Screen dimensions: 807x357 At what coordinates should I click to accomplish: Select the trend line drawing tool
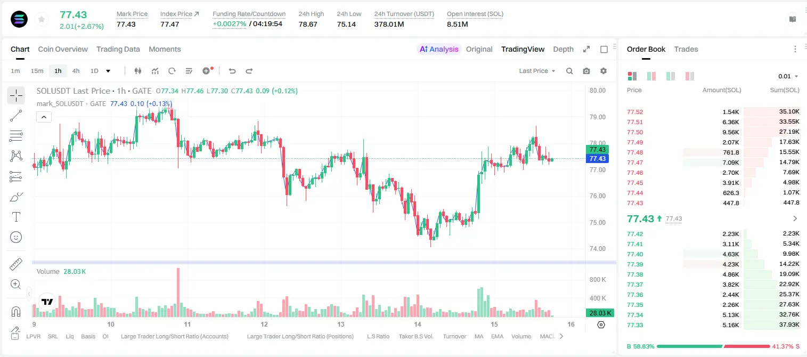(x=16, y=116)
